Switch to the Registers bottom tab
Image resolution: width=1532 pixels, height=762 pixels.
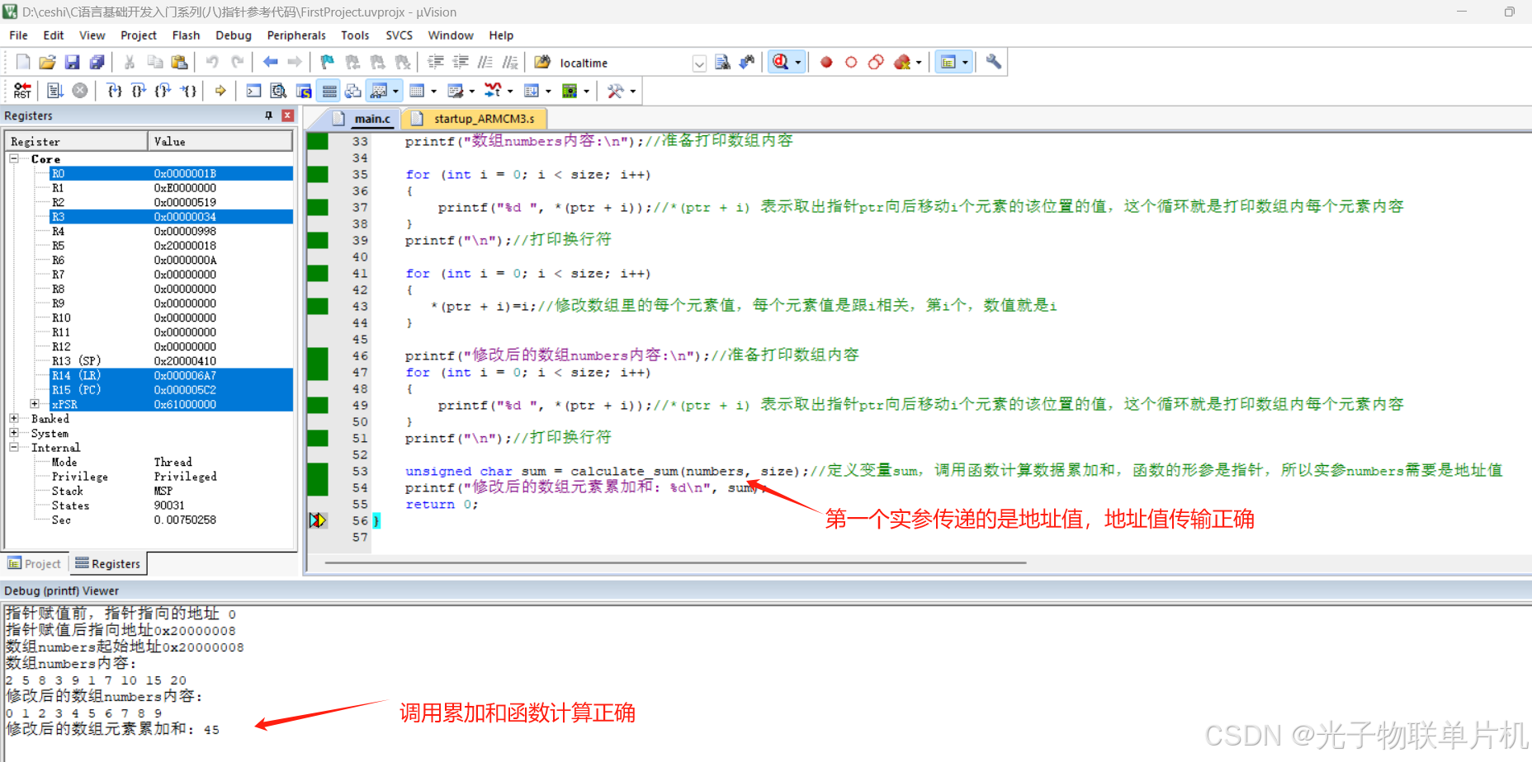click(108, 564)
